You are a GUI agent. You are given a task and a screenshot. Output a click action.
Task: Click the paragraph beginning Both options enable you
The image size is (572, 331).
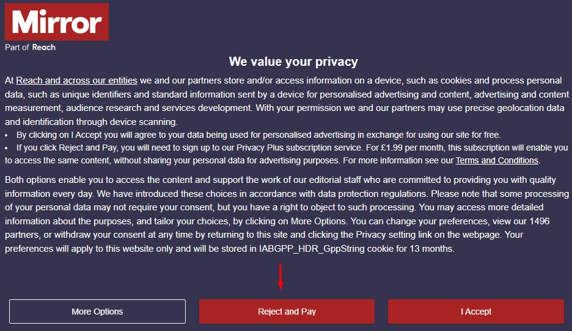tap(287, 214)
